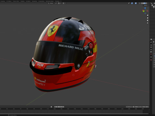Play animation in reverse

pos(58,107)
